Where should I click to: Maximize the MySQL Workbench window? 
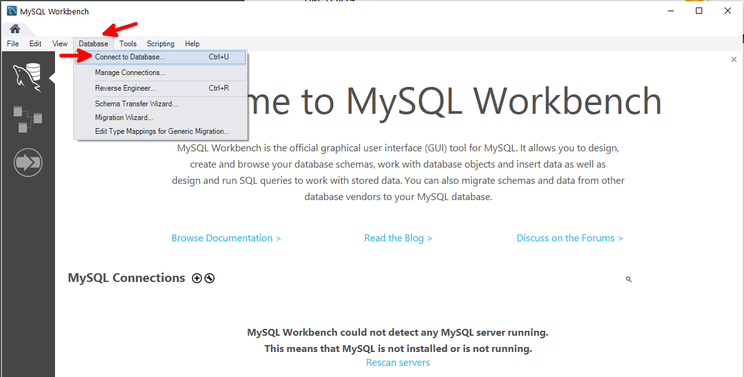[x=699, y=11]
